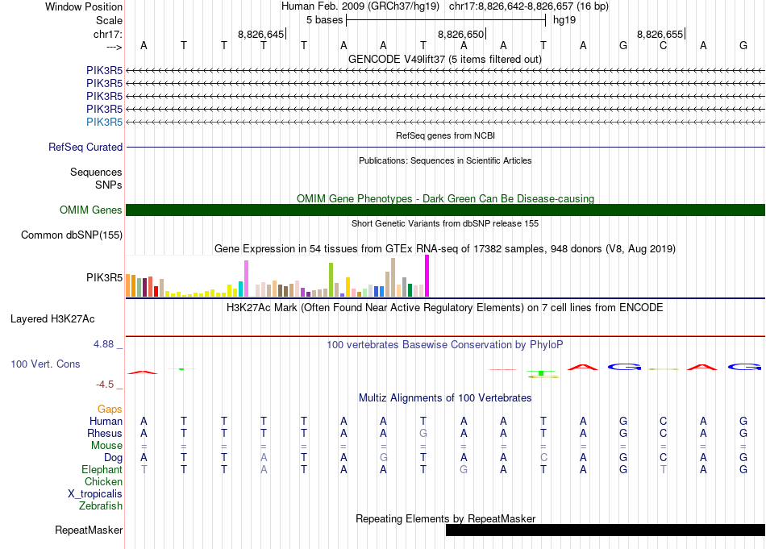This screenshot has width=766, height=549.
Task: Click the Sequences track label
Action: (96, 172)
